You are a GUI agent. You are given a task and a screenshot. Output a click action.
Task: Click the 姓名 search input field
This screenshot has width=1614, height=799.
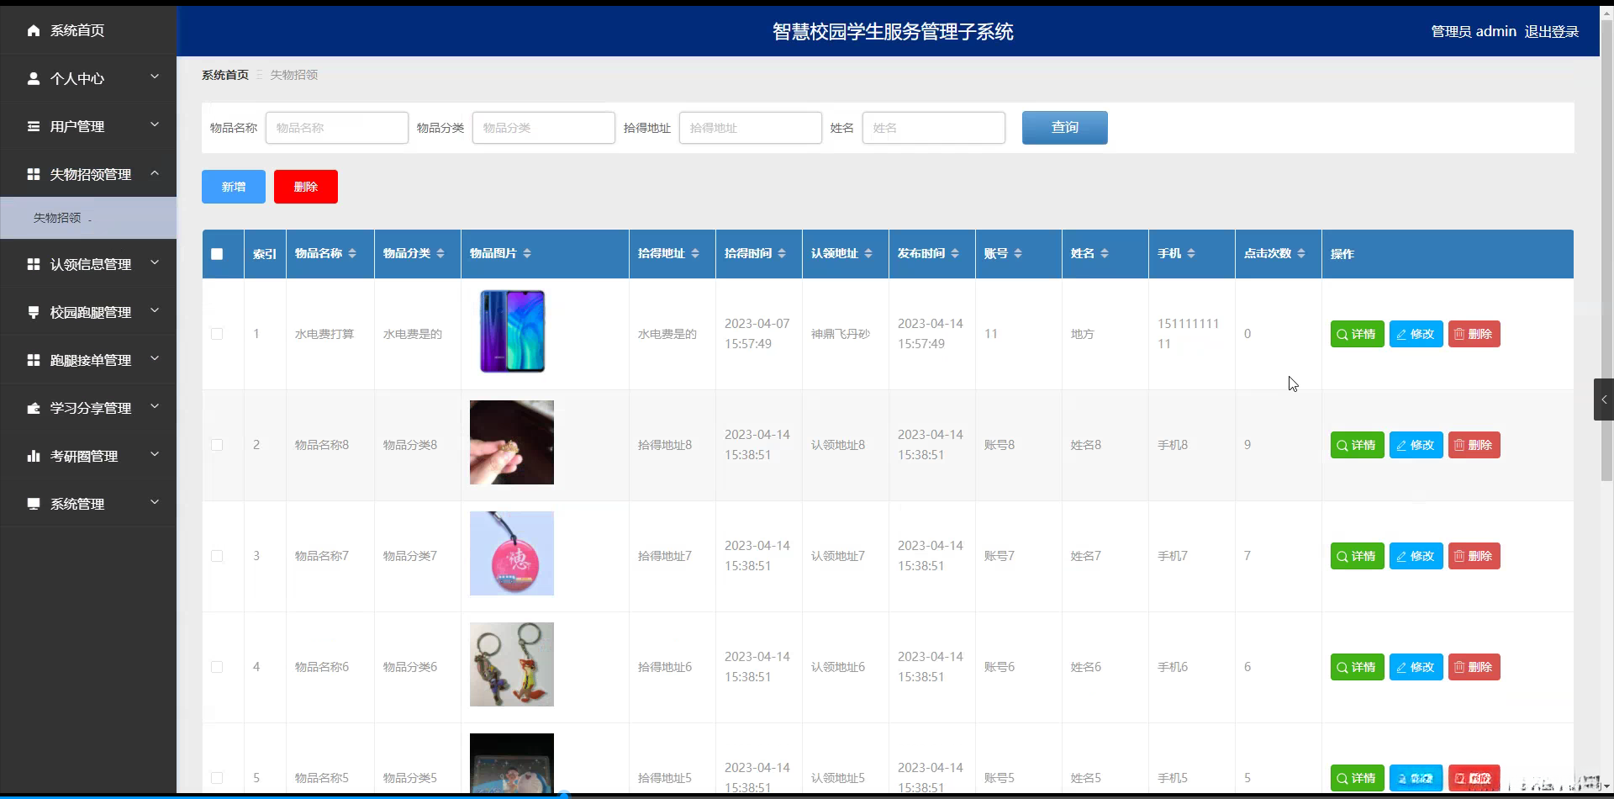click(x=934, y=128)
